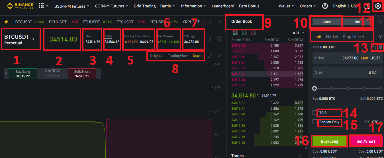The image size is (384, 158).
Task: Open the settings gear icon
Action: (378, 6)
